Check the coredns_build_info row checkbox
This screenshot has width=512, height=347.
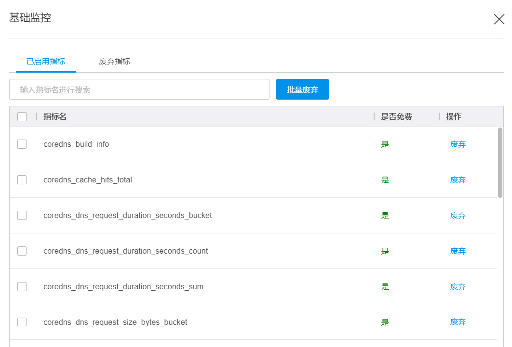click(22, 144)
